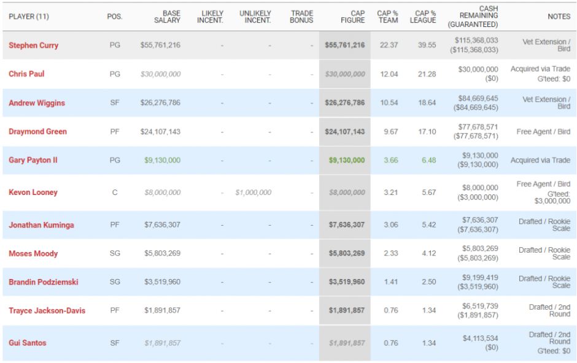Open Brandin Podziemski's player page
This screenshot has width=577, height=363.
pos(44,282)
